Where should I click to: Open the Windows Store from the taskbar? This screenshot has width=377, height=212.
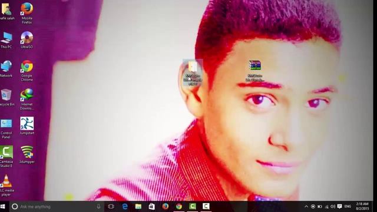pos(152,206)
